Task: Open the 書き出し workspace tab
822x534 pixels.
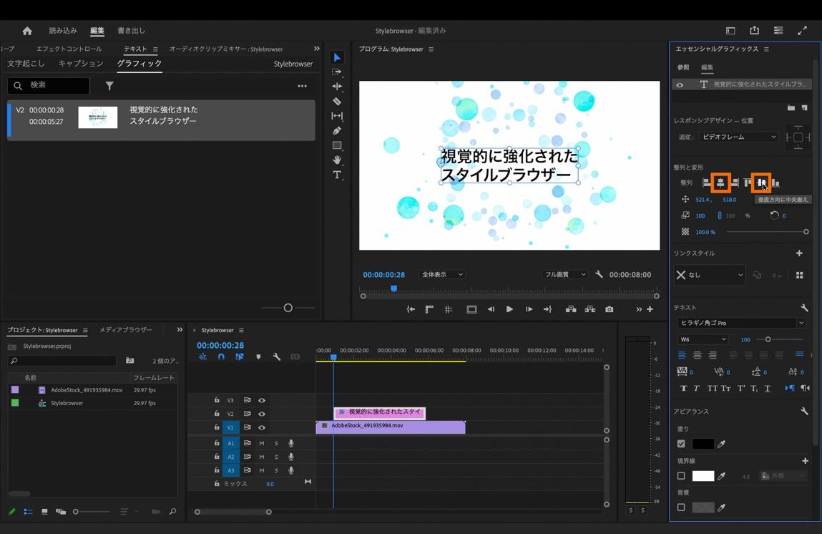Action: 131,31
